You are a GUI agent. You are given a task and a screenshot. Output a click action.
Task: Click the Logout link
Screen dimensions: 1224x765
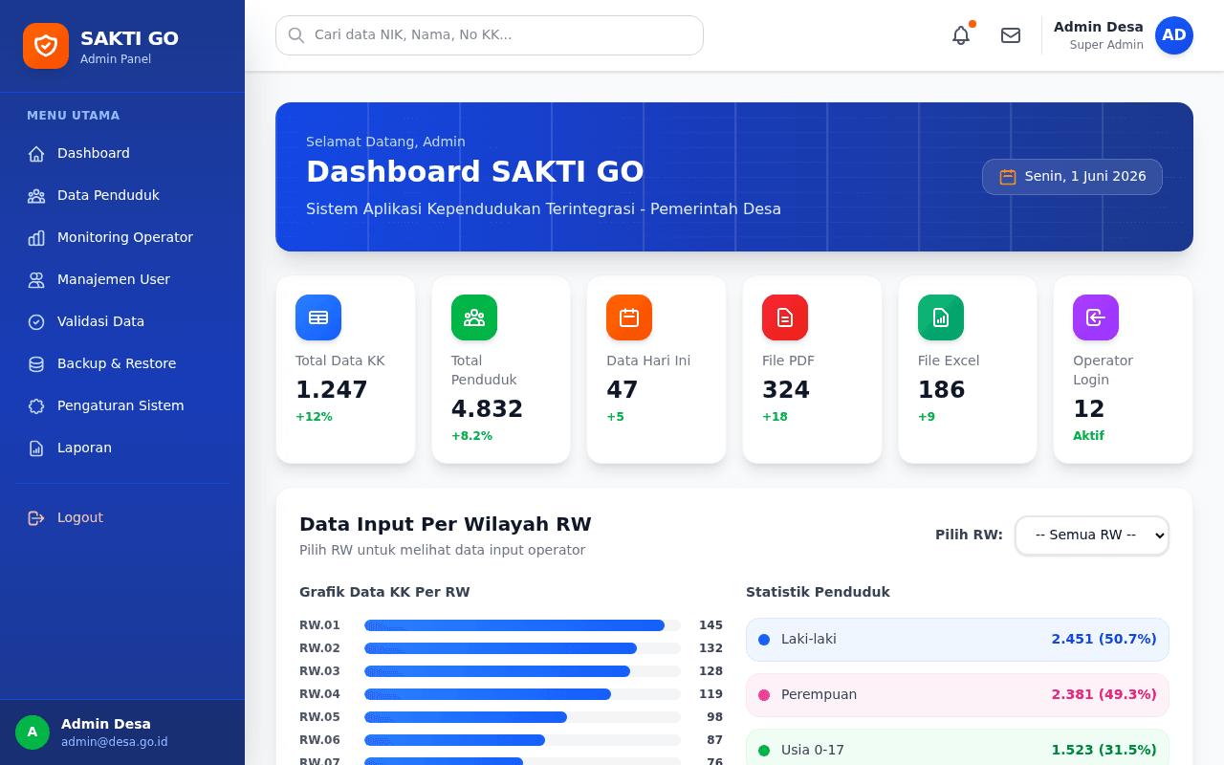pyautogui.click(x=122, y=518)
